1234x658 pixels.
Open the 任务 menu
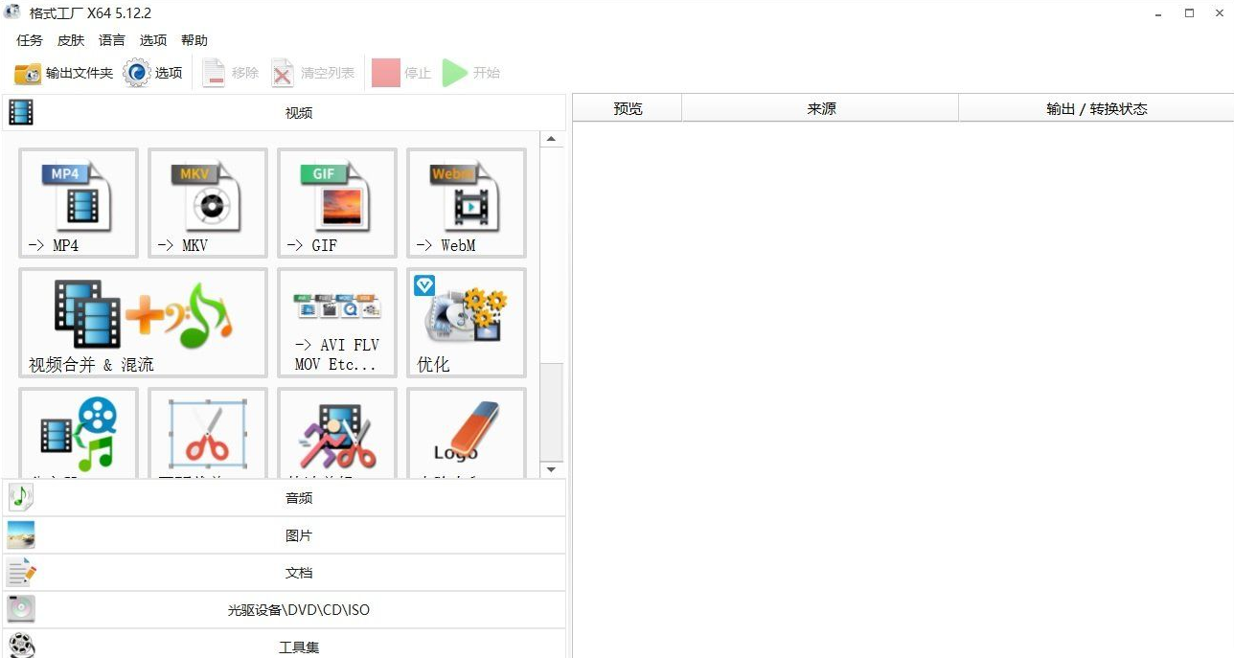pos(28,40)
